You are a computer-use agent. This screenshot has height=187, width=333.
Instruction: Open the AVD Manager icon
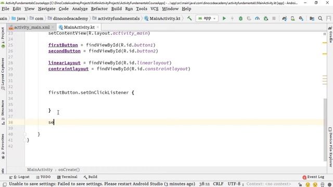(x=292, y=19)
